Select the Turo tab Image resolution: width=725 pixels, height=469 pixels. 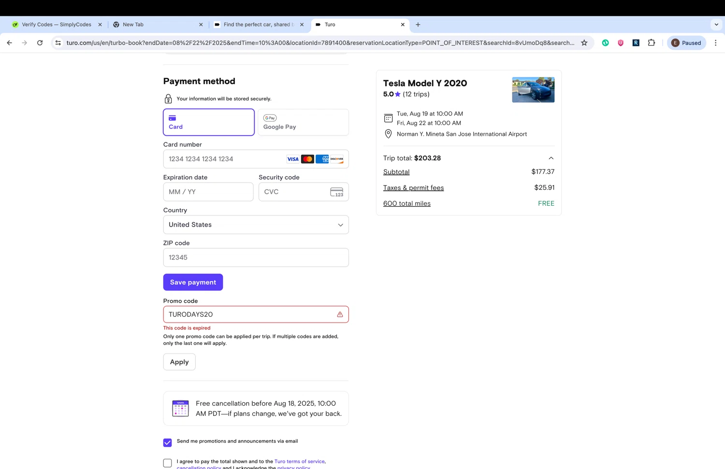[359, 25]
